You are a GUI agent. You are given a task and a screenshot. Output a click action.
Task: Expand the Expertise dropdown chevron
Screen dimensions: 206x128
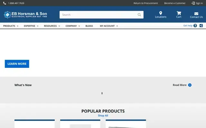pyautogui.click(x=38, y=26)
